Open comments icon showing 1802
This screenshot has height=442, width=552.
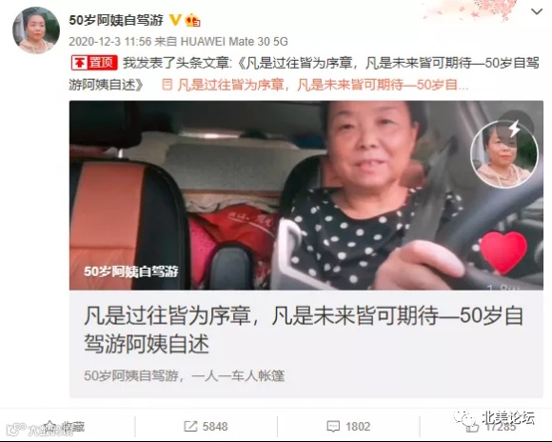coord(348,427)
